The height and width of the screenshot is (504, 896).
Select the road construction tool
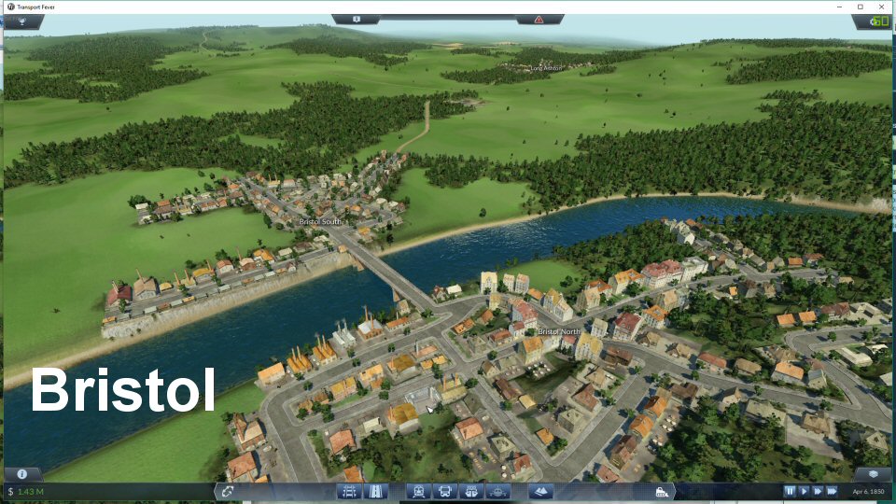pos(375,492)
